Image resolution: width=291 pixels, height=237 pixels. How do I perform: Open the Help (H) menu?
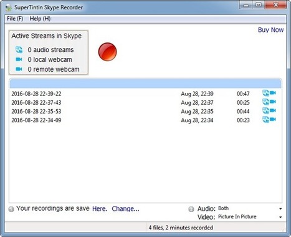point(40,19)
